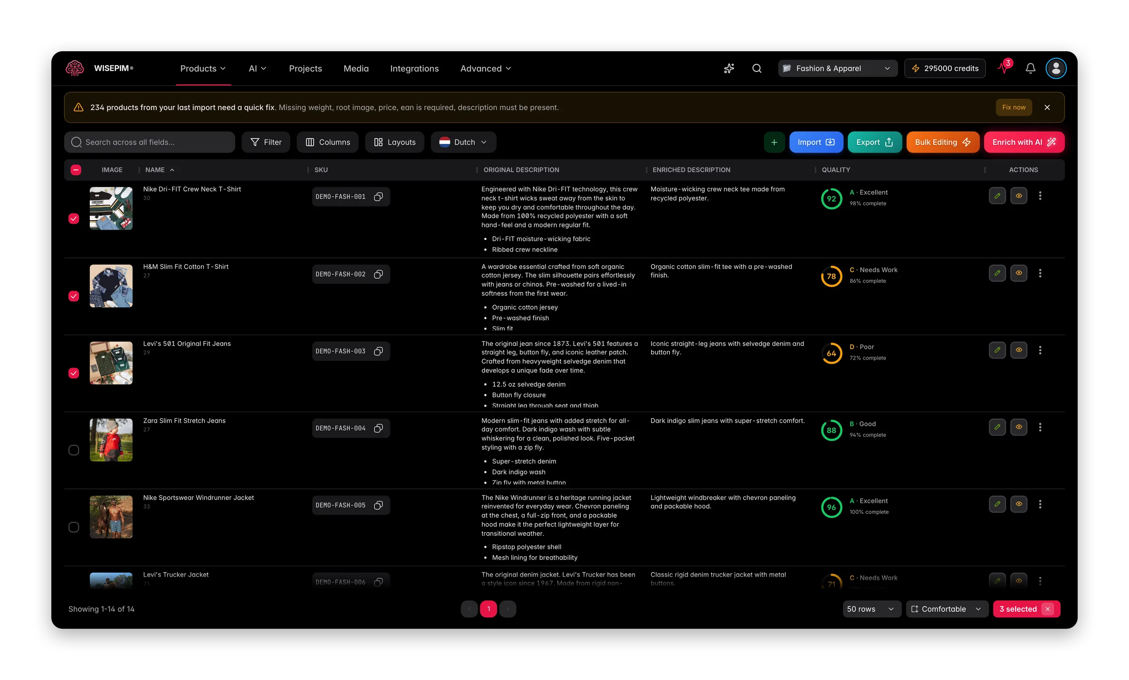Click the 96 quality score ring
This screenshot has width=1129, height=680.
(x=831, y=507)
